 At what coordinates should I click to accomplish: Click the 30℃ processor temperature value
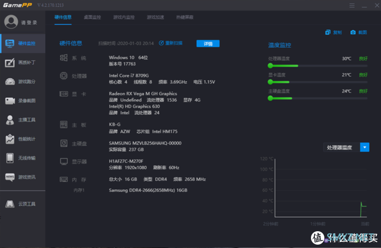[346, 58]
